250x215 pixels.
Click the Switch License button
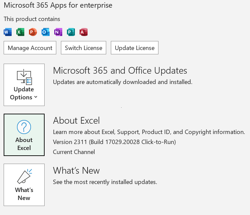[84, 48]
